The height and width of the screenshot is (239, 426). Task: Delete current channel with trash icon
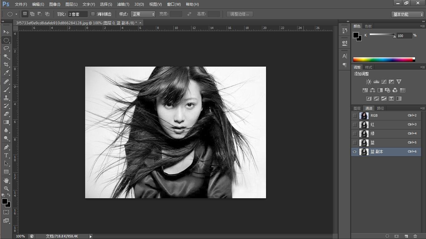(415, 236)
